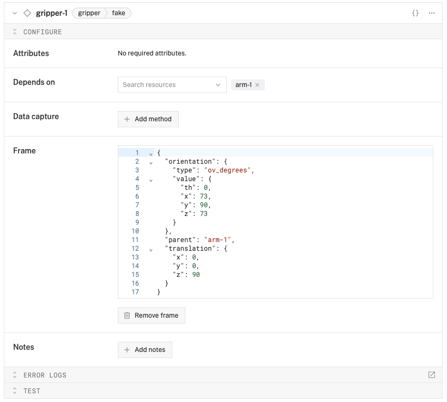This screenshot has height=402, width=447.
Task: Fold the value block on line 4
Action: [x=151, y=180]
